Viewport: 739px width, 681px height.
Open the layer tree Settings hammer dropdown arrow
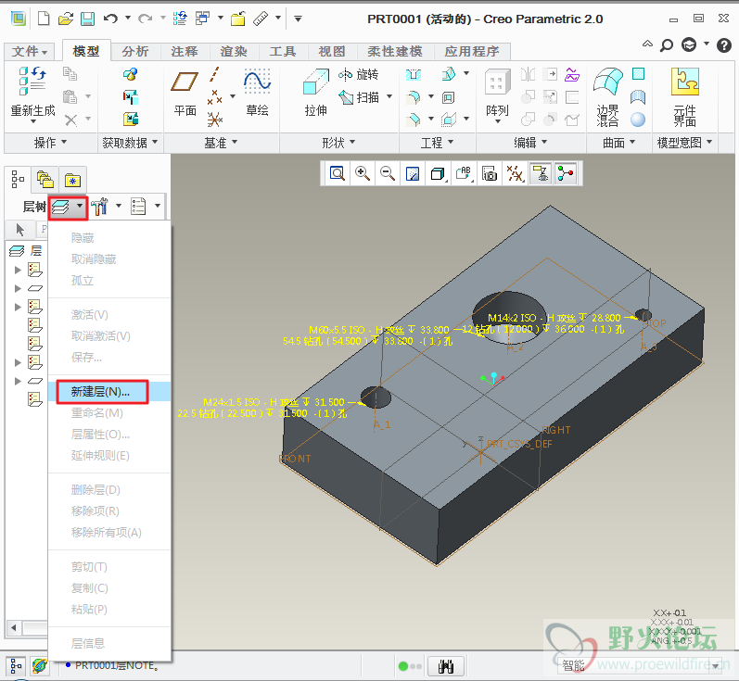119,206
